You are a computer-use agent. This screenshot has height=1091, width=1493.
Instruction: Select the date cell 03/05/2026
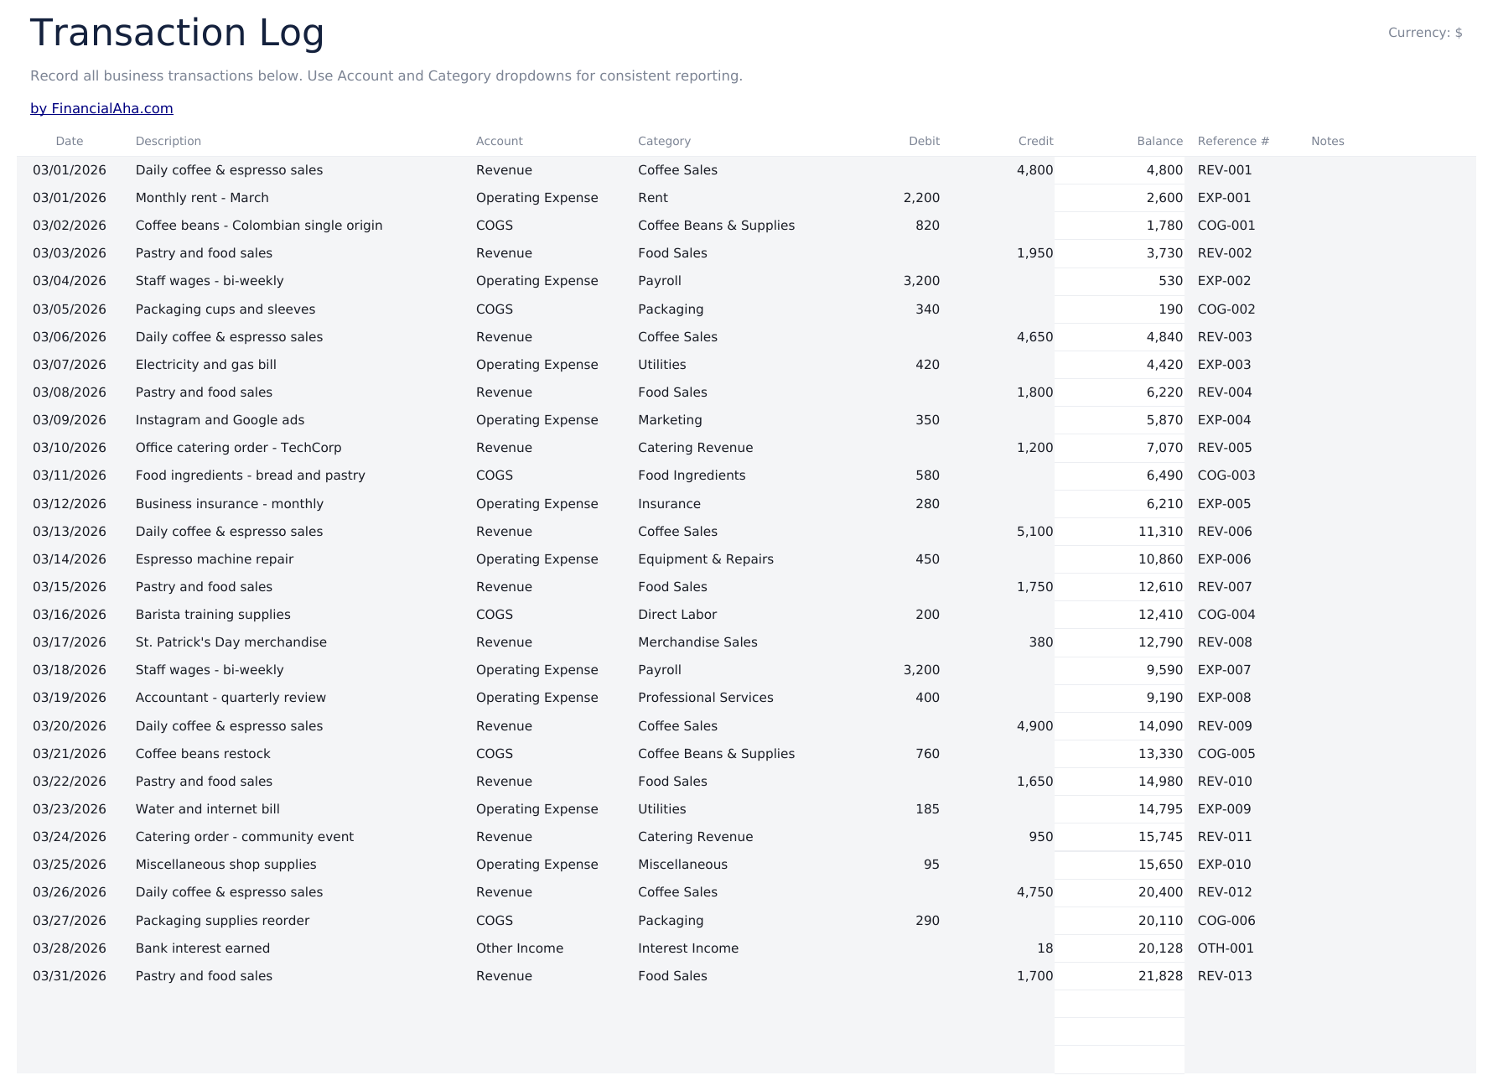pyautogui.click(x=70, y=309)
